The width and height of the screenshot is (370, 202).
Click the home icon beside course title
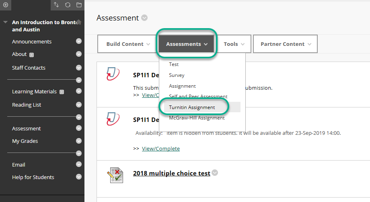coord(79,22)
